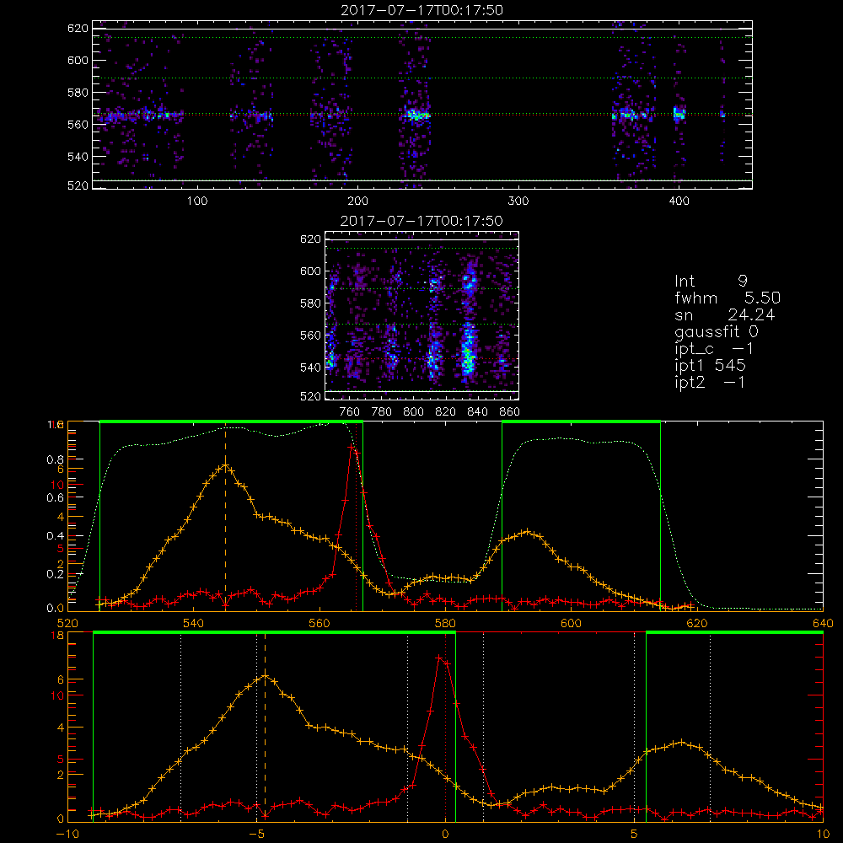Click x-axis tick label '100' on top spectrogram

point(197,201)
